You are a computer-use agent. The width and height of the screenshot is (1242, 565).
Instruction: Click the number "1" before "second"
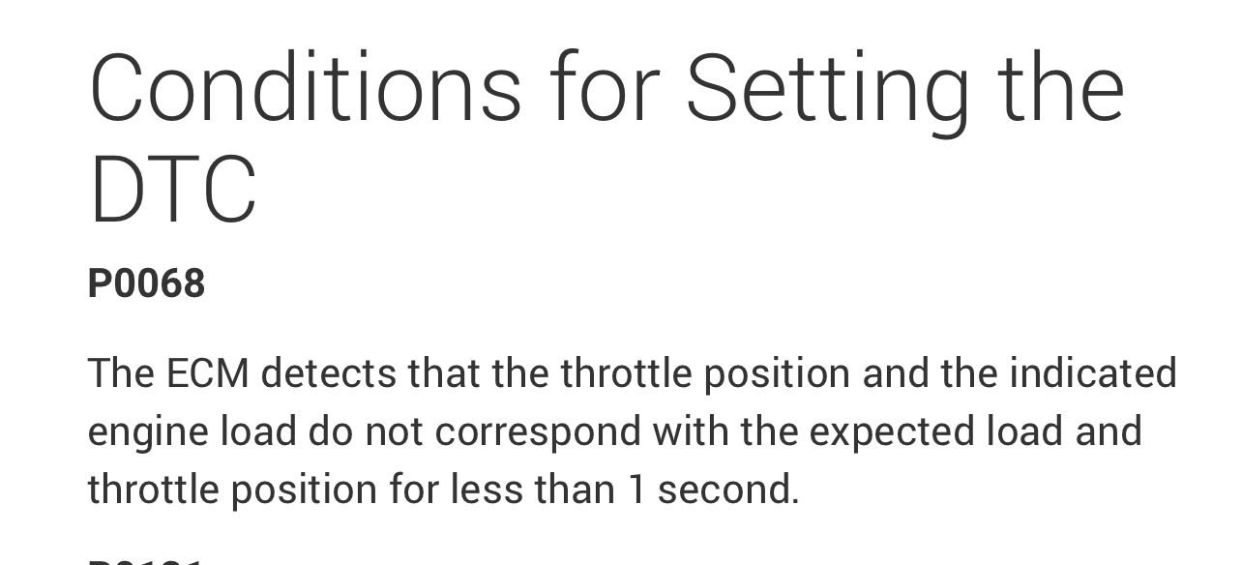pyautogui.click(x=636, y=490)
